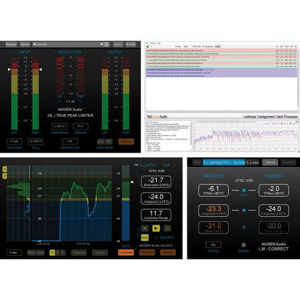Click Release value box in ISL
300x300 pixels.
pyautogui.click(x=81, y=126)
